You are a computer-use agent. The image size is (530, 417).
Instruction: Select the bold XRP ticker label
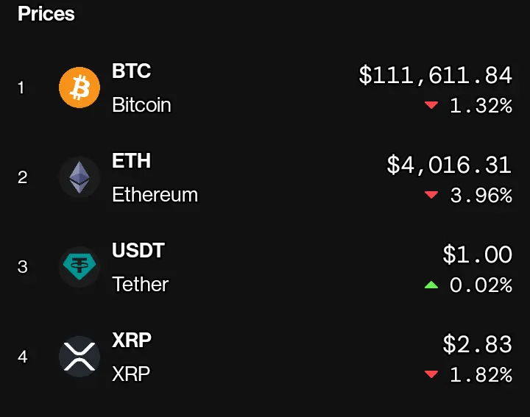132,340
